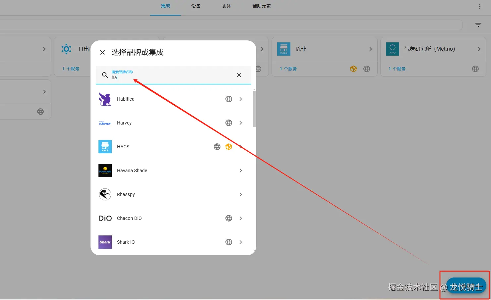Click the Harvey brand logo
491x300 pixels.
click(105, 123)
